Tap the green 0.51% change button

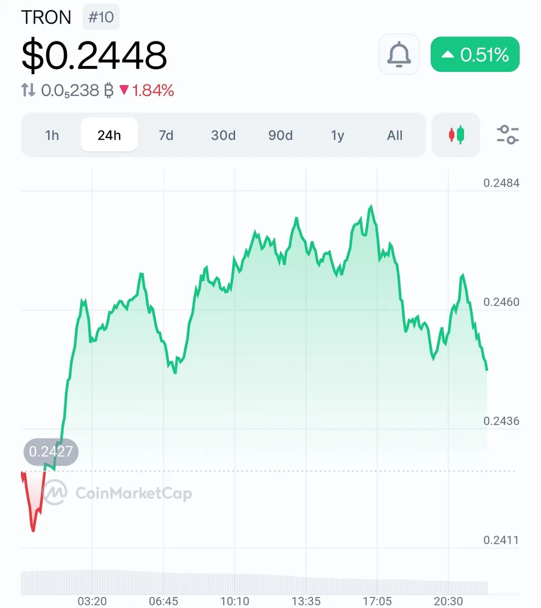click(475, 54)
